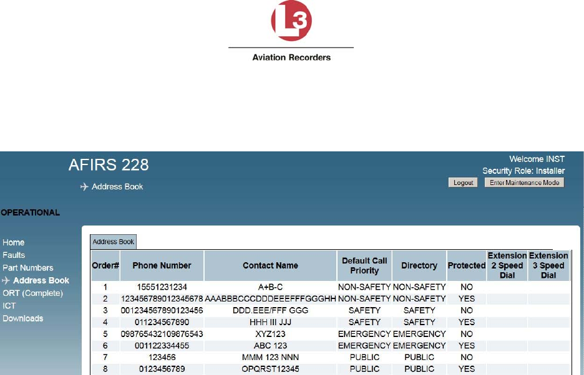The width and height of the screenshot is (584, 375).
Task: Click the OPERATIONAL status label
Action: pos(30,212)
